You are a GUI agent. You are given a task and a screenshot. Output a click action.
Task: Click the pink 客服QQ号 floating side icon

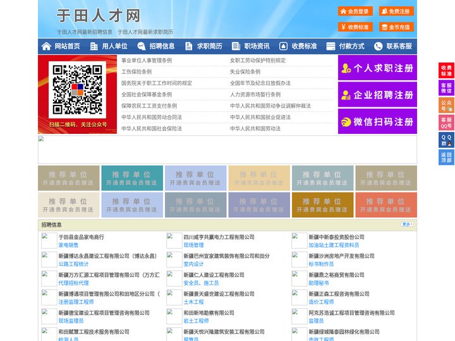[x=446, y=123]
